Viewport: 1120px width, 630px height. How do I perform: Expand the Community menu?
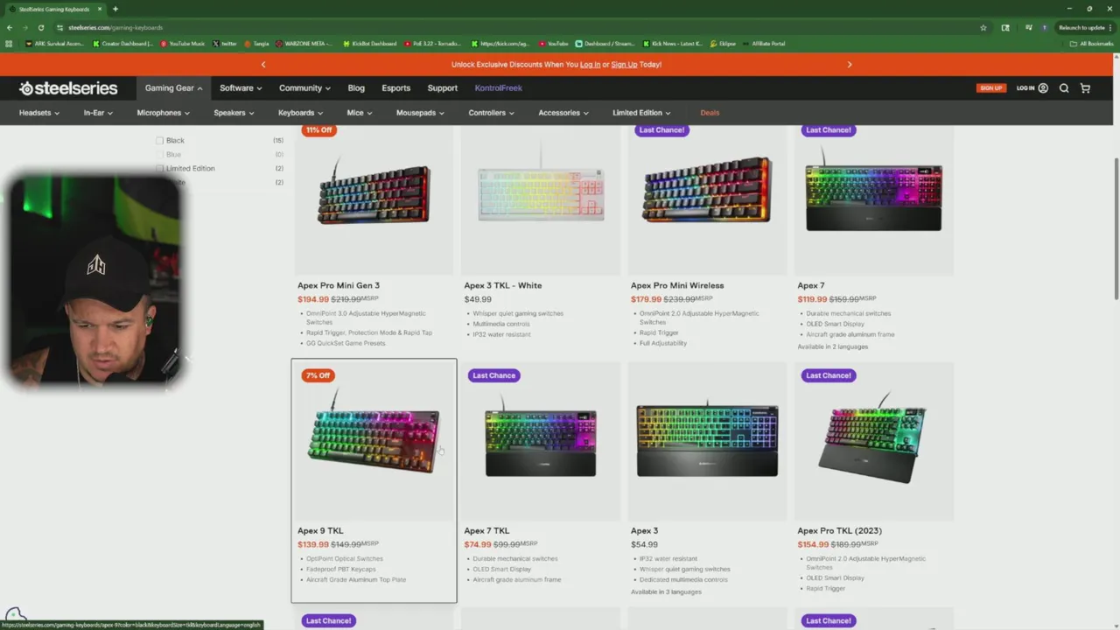click(x=304, y=87)
